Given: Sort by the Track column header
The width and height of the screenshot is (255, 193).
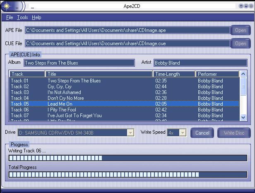Looking at the screenshot, I should click(27, 74).
